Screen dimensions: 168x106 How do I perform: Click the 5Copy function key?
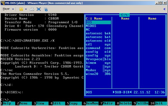click(74, 103)
